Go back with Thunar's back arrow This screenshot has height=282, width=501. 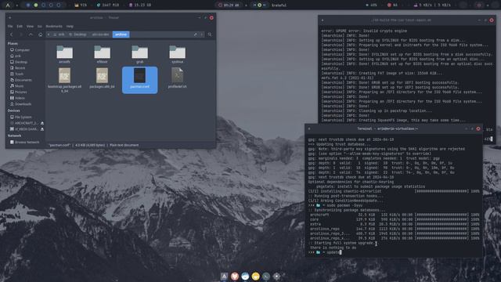tap(12, 34)
